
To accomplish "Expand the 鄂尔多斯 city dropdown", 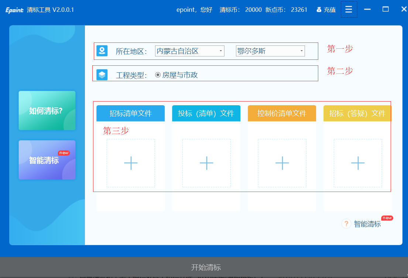I will coord(301,51).
